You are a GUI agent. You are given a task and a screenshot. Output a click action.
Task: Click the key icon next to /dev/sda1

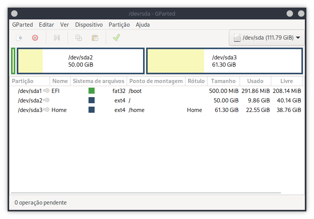click(46, 91)
